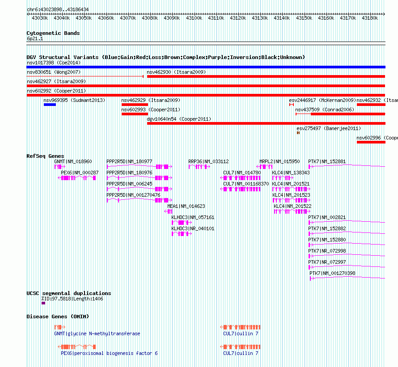Screen dimensions: 398x367
Task: Click the orange GNMT OMIM gene glyph
Action: click(60, 327)
